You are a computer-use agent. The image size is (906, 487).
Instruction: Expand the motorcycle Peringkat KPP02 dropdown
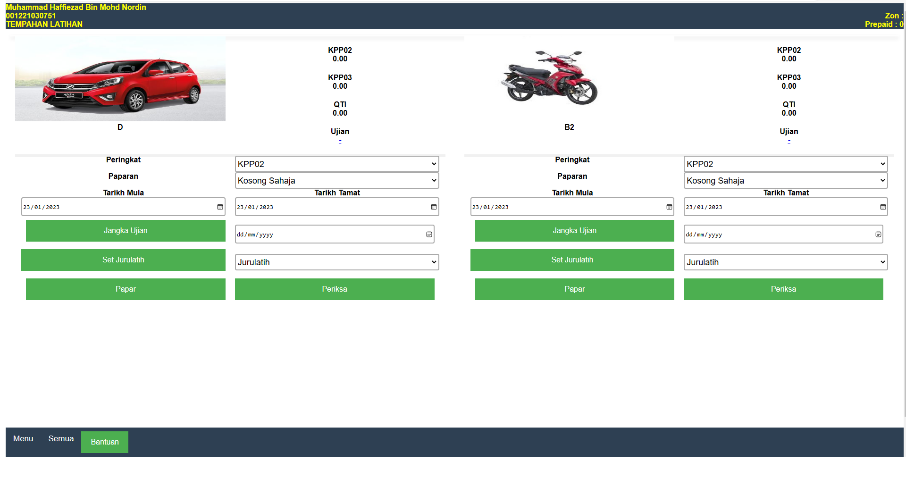(786, 164)
